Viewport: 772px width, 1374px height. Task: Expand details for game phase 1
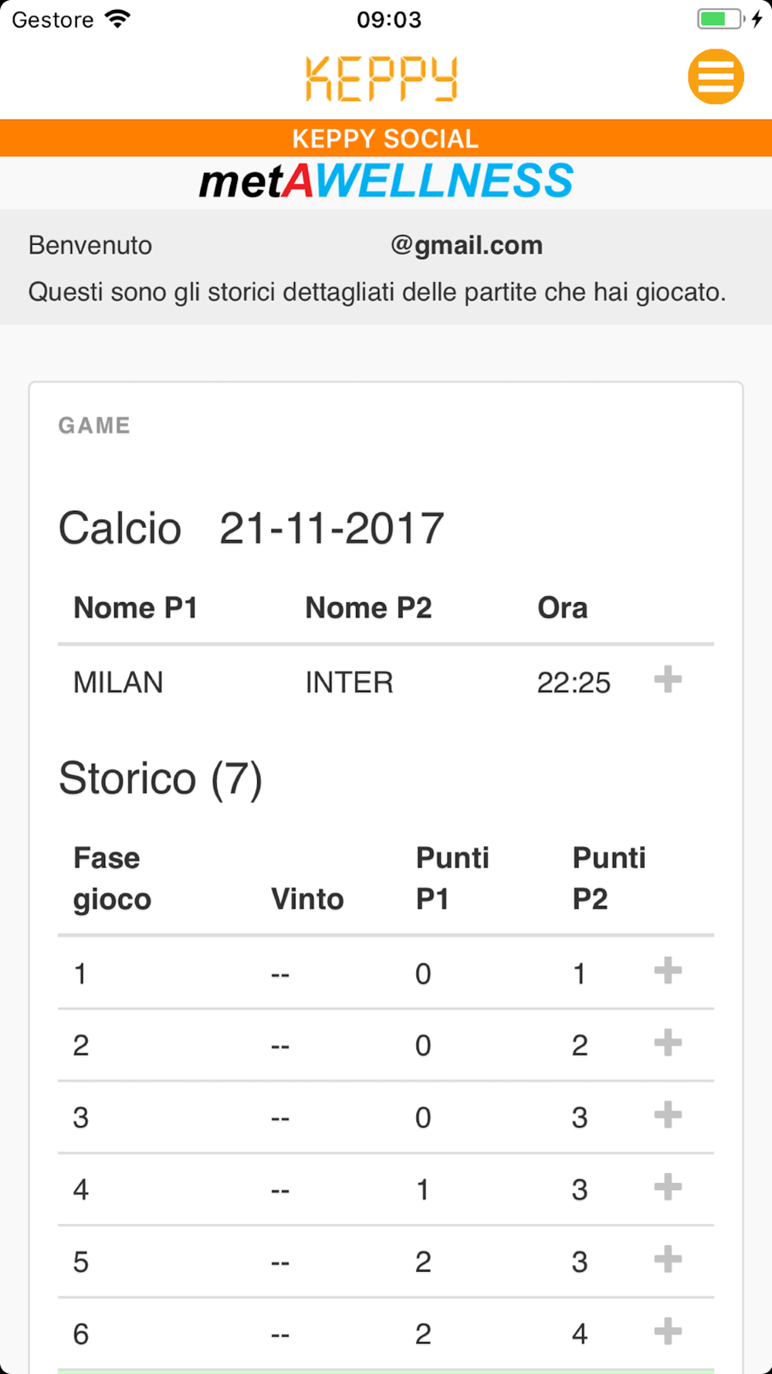(x=668, y=971)
